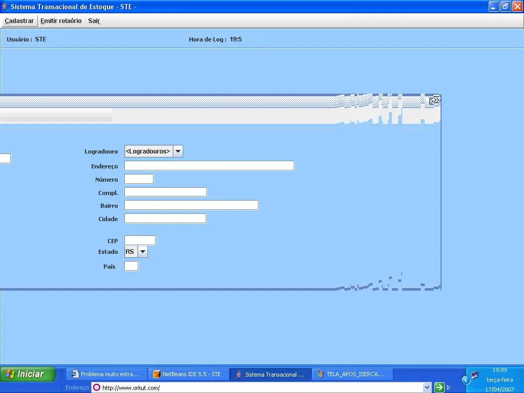The height and width of the screenshot is (393, 524).
Task: Close the internal form frame icon
Action: coord(434,100)
